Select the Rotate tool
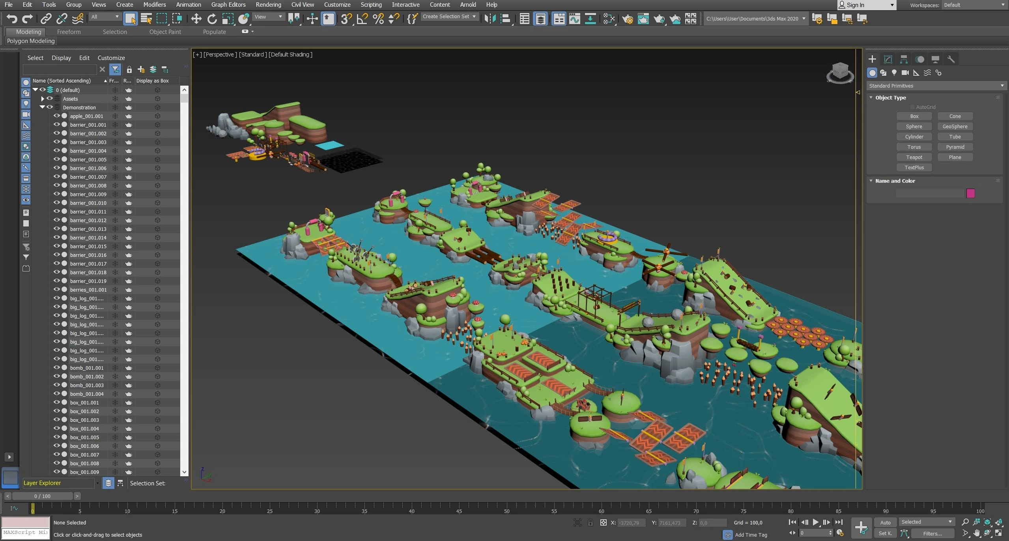 pyautogui.click(x=212, y=19)
